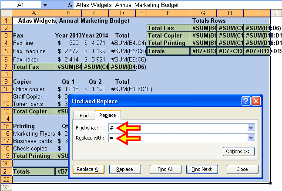
Task: Click 'Total Fax' cell in column F
Action: (x=168, y=28)
